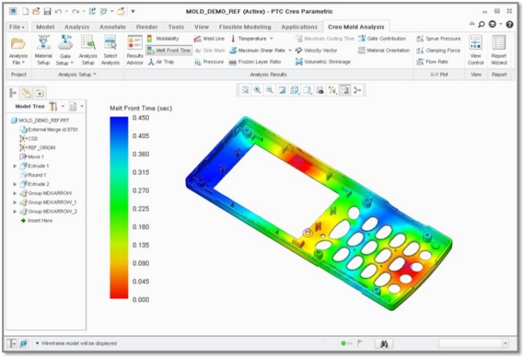Show Moldability result
Screen dimensions: 523x358
point(164,39)
